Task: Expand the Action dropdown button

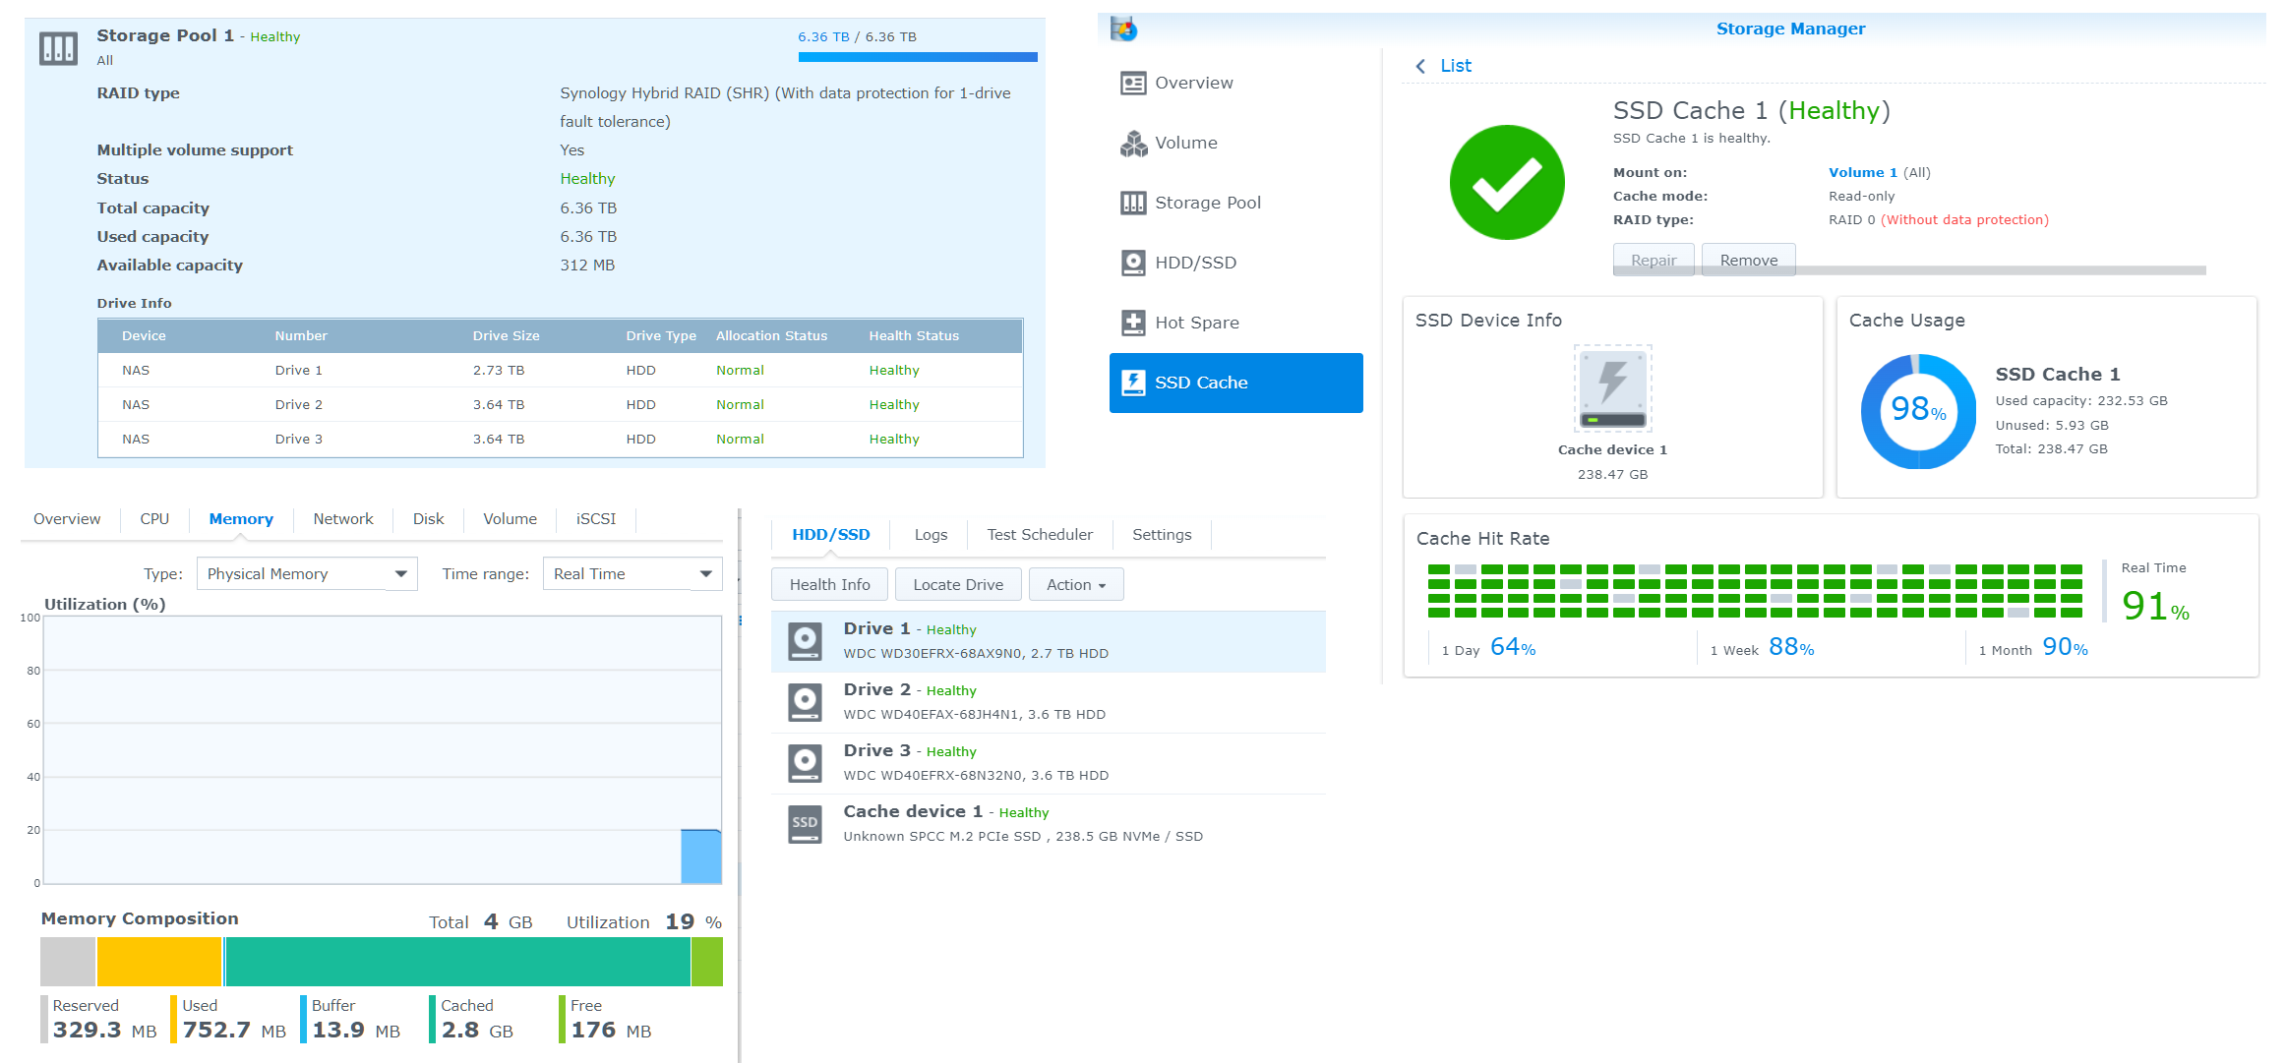Action: (1075, 585)
